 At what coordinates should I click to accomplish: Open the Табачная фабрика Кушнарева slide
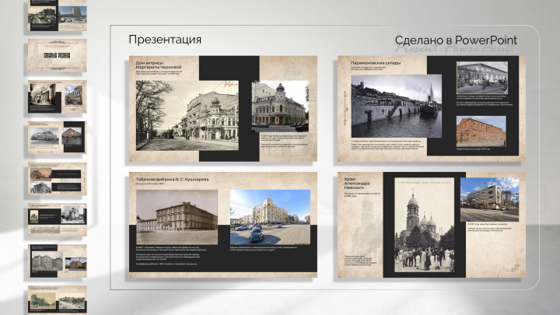coord(223,225)
